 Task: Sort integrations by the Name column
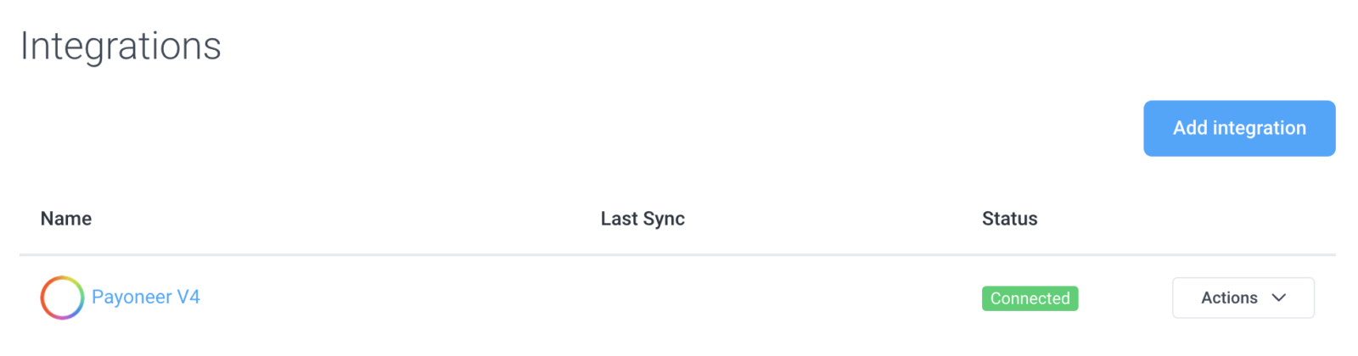click(66, 219)
